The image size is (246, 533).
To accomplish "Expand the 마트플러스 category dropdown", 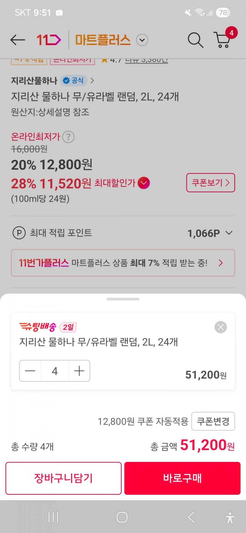I will (x=142, y=40).
